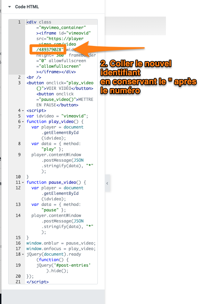Click '><iframe id="vimeovid"' code text

pyautogui.click(x=64, y=33)
